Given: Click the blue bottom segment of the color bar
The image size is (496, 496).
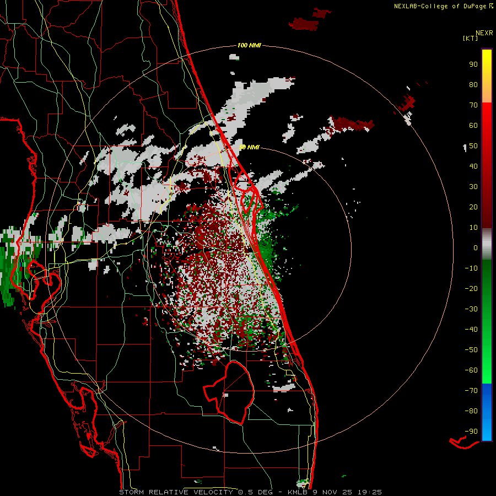Looking at the screenshot, I should (x=487, y=412).
